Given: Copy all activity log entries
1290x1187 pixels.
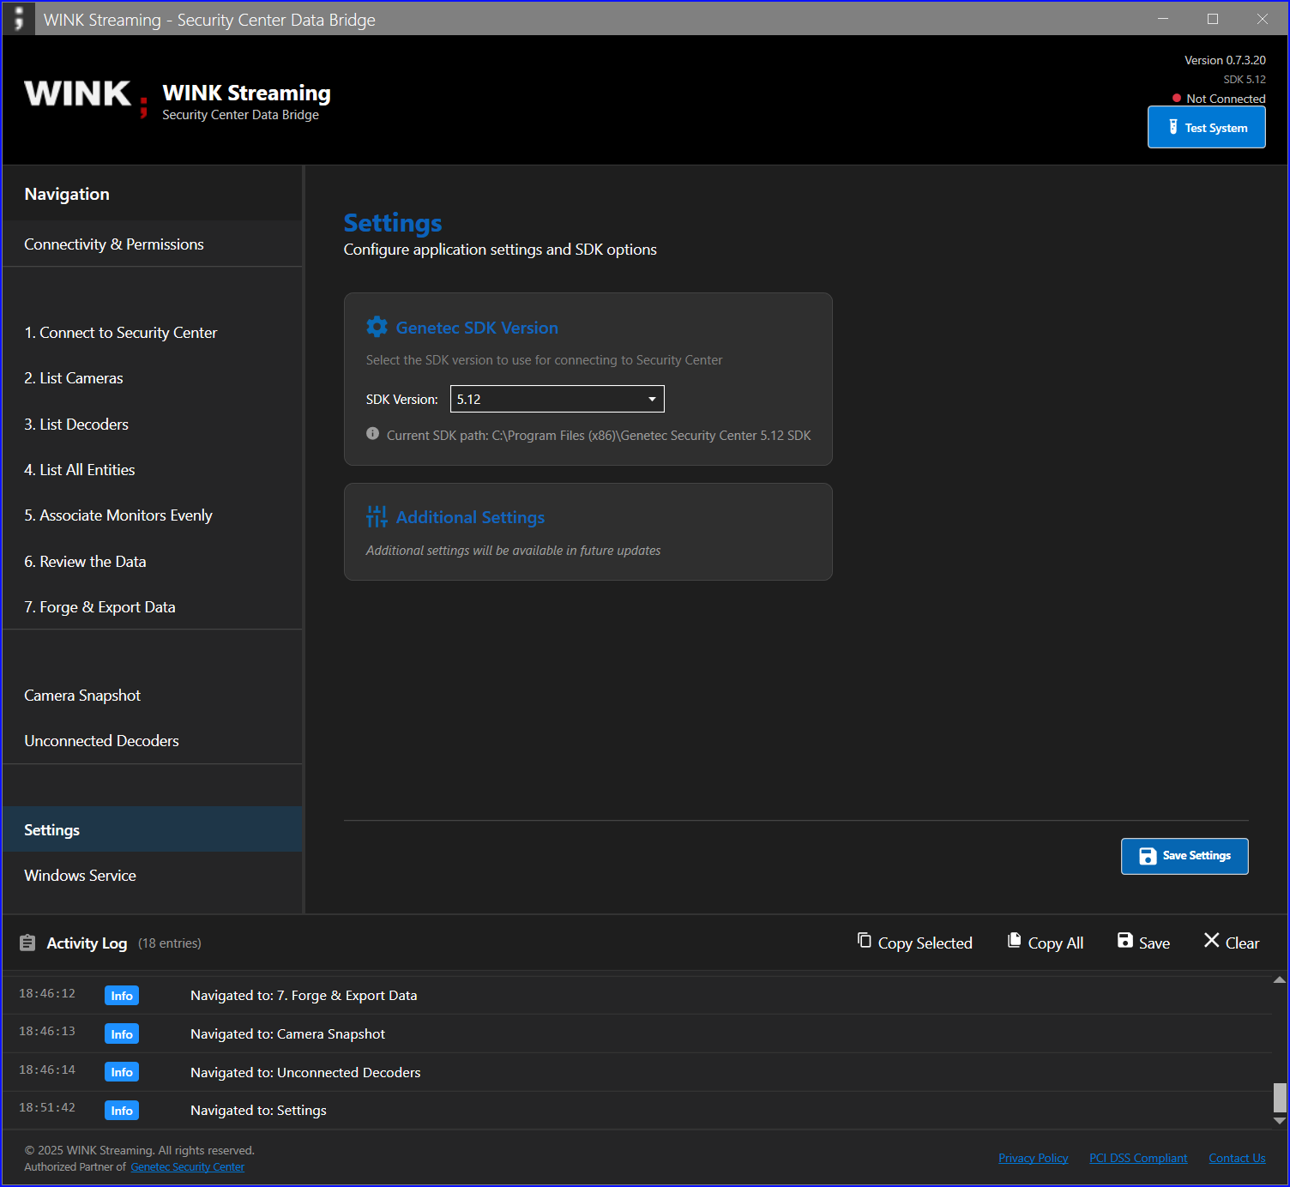Looking at the screenshot, I should (x=1045, y=943).
